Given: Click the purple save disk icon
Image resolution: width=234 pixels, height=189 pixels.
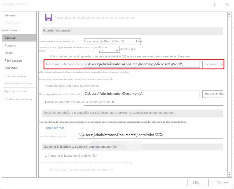Looking at the screenshot, I should pos(49,17).
